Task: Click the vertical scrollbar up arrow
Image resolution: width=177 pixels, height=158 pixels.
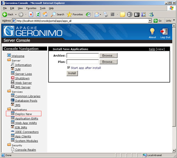Action: pyautogui.click(x=174, y=26)
